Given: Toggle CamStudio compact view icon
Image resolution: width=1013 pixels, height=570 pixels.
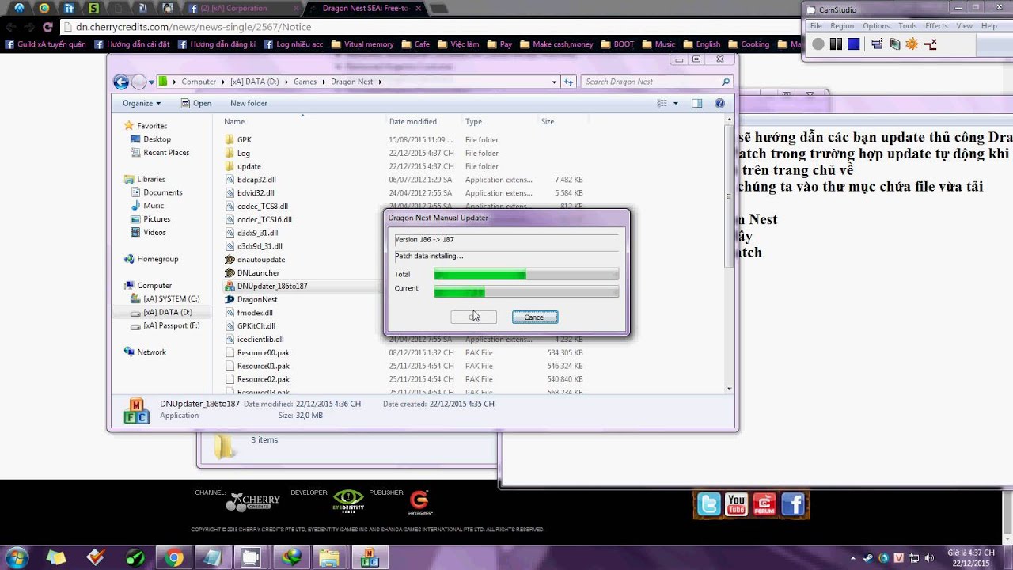Looking at the screenshot, I should coord(877,44).
